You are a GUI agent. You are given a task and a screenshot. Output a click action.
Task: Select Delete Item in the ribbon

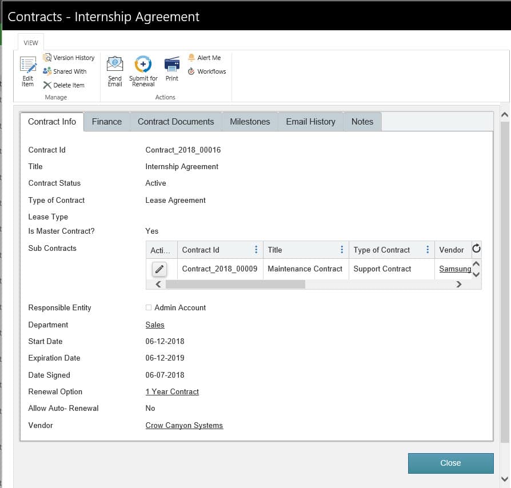[x=64, y=85]
